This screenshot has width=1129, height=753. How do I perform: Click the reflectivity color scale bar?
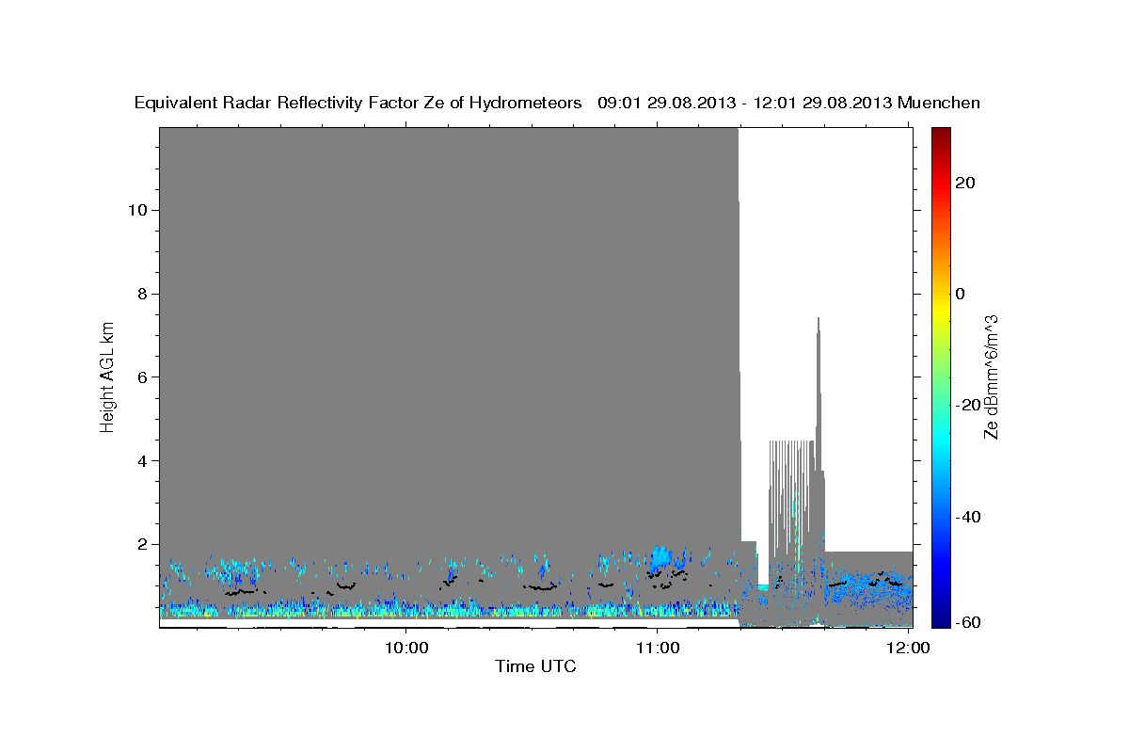[940, 376]
